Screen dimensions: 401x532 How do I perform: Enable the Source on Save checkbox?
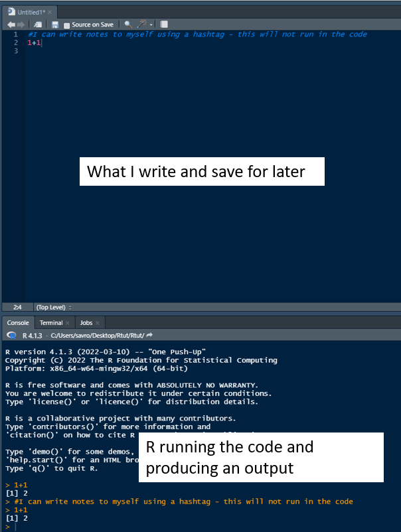click(x=66, y=25)
